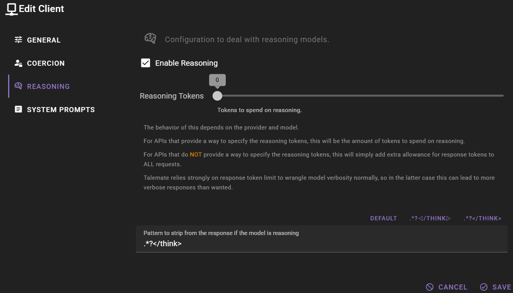Click the General sliders icon in sidebar

click(18, 40)
